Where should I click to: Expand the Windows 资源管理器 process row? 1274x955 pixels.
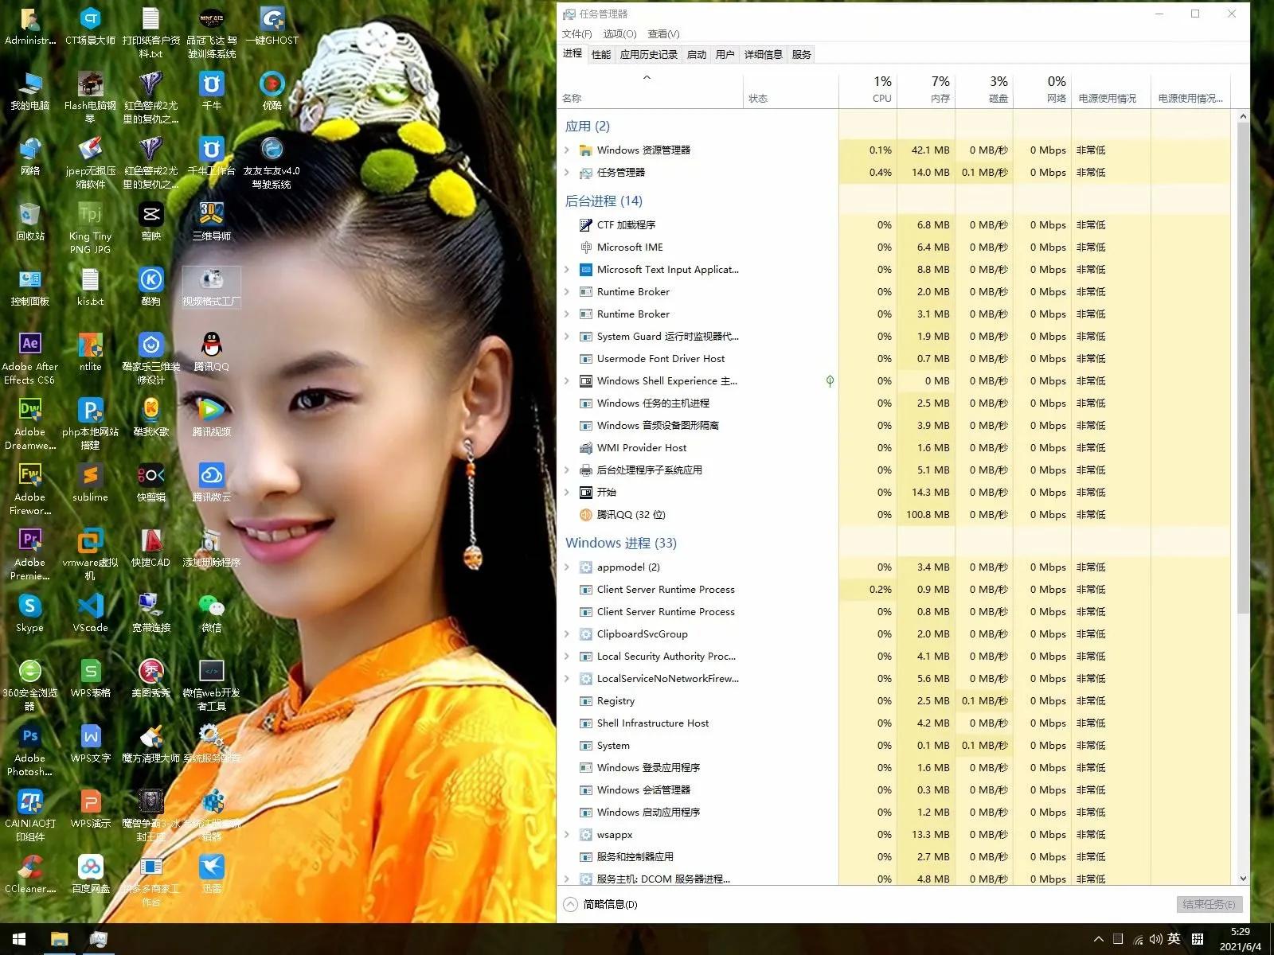click(567, 150)
